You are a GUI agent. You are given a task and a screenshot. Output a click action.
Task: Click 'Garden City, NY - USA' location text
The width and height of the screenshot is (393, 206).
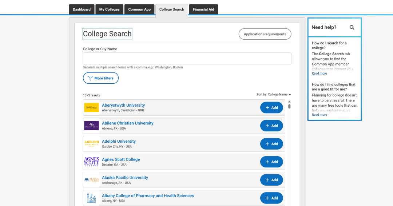click(x=116, y=147)
